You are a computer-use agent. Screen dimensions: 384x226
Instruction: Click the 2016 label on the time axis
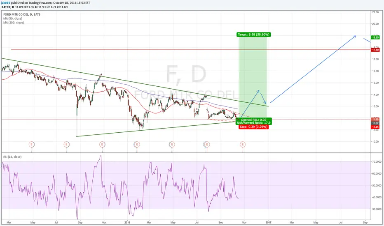click(x=127, y=223)
